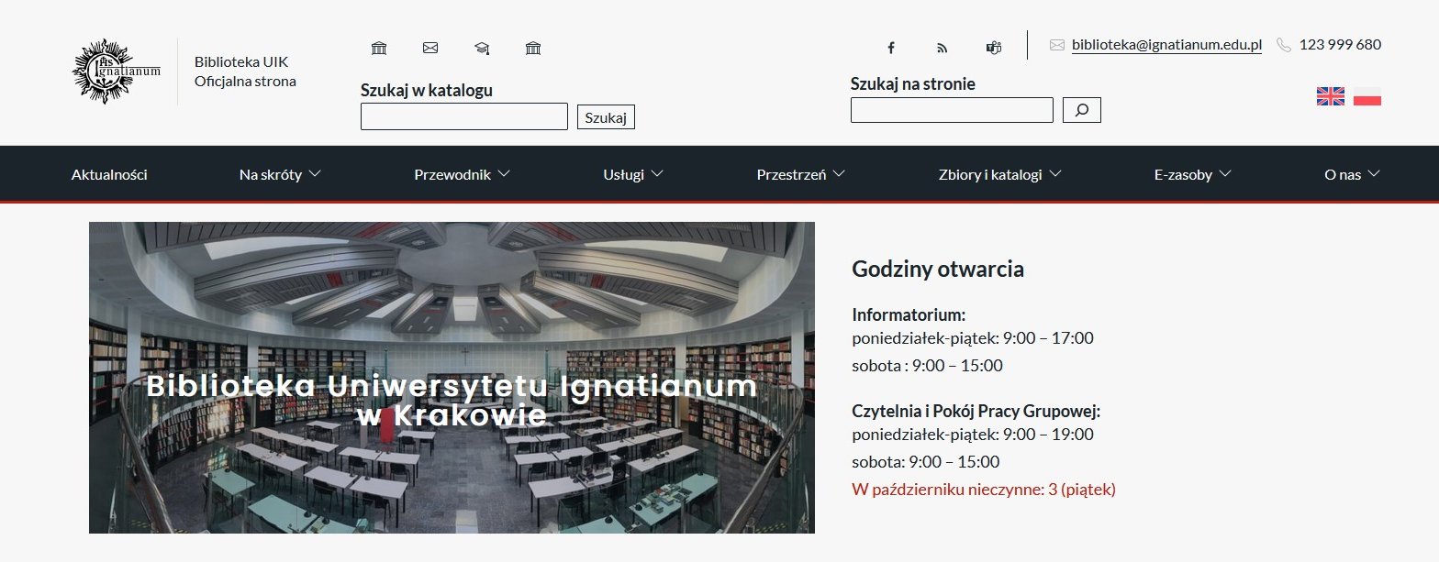
Task: Click the Ignatianum logo
Action: tap(117, 72)
